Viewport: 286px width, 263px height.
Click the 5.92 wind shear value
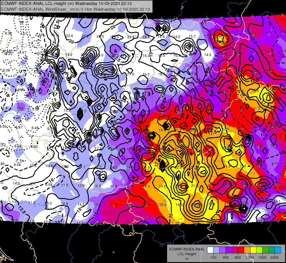click(x=37, y=72)
